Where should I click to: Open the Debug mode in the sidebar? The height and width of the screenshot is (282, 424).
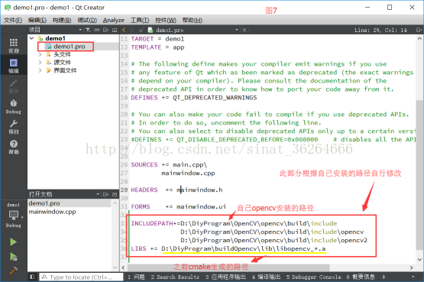tap(14, 106)
